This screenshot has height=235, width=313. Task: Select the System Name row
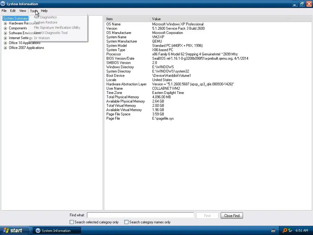click(208, 37)
